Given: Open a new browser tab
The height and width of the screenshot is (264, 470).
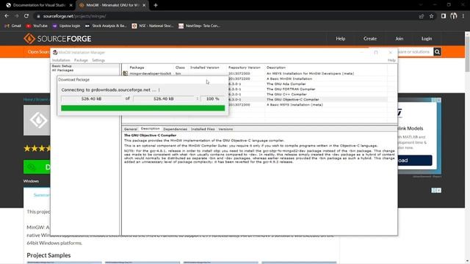Looking at the screenshot, I should (155, 5).
